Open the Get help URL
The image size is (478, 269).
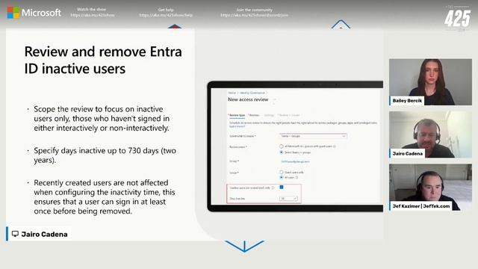pyautogui.click(x=166, y=15)
